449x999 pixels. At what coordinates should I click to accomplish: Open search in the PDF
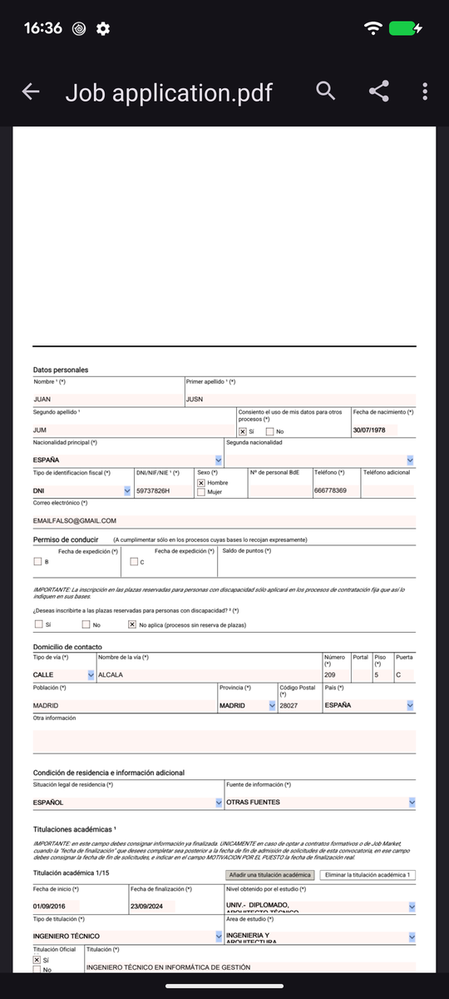point(327,92)
